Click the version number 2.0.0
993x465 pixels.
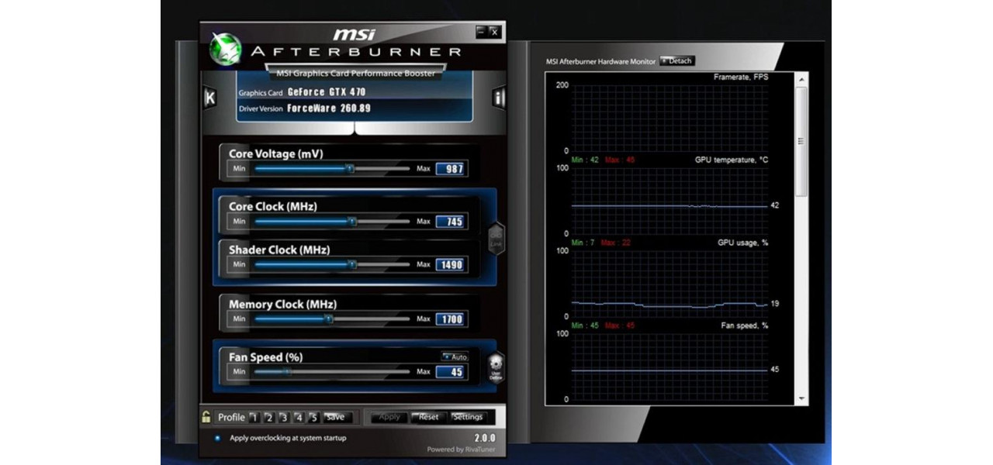click(485, 438)
